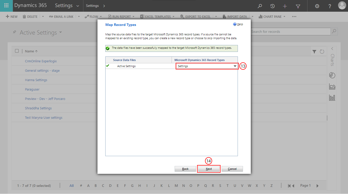Open the settings gear icon

click(317, 6)
